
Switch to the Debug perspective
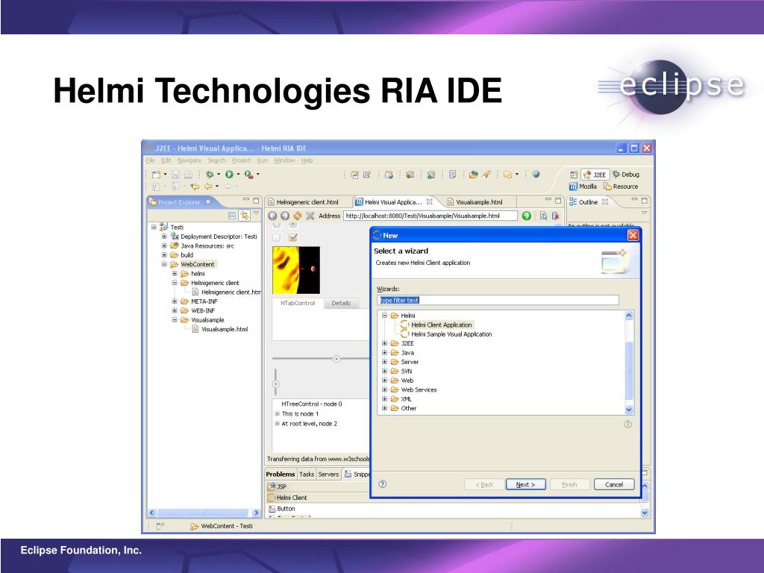click(x=626, y=175)
